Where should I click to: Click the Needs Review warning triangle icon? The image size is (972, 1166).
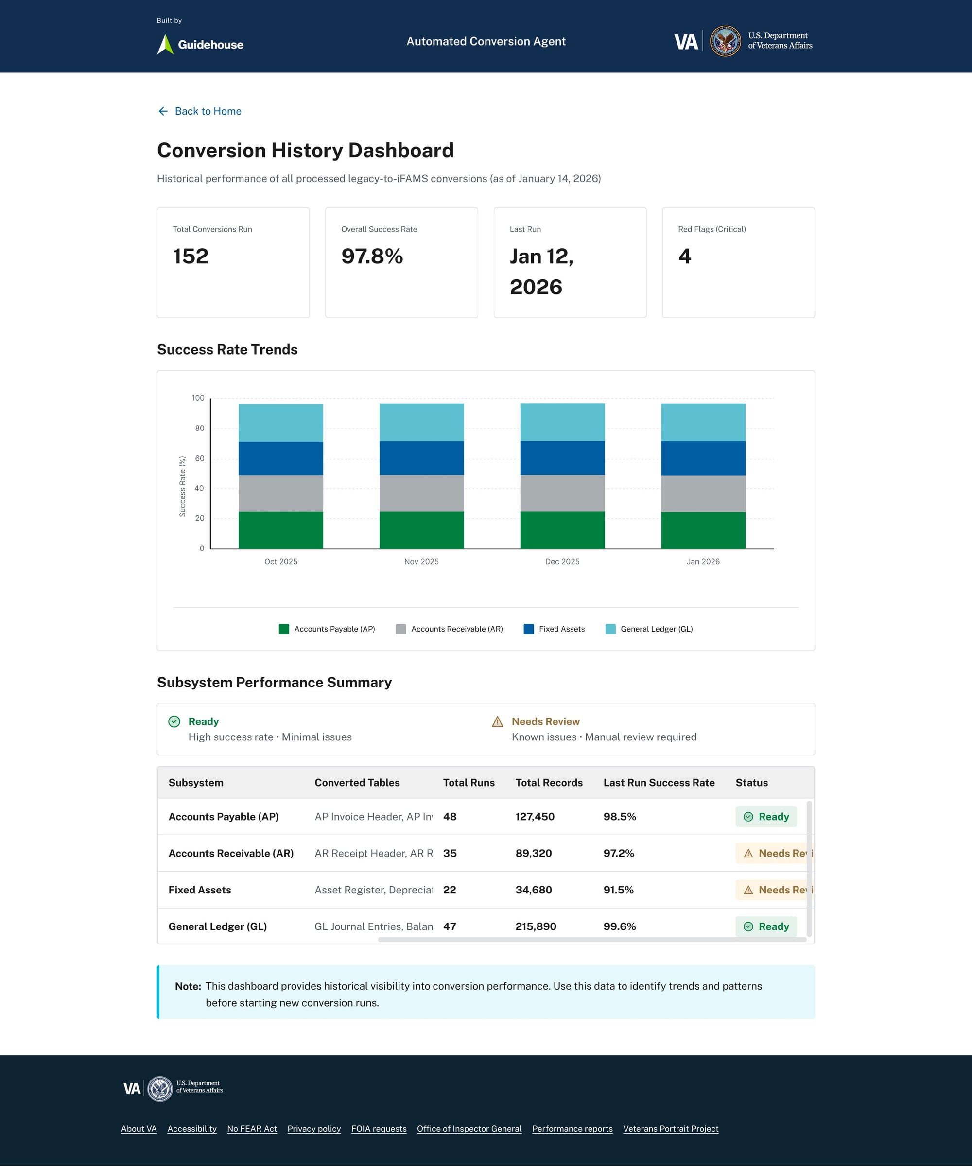click(x=497, y=722)
